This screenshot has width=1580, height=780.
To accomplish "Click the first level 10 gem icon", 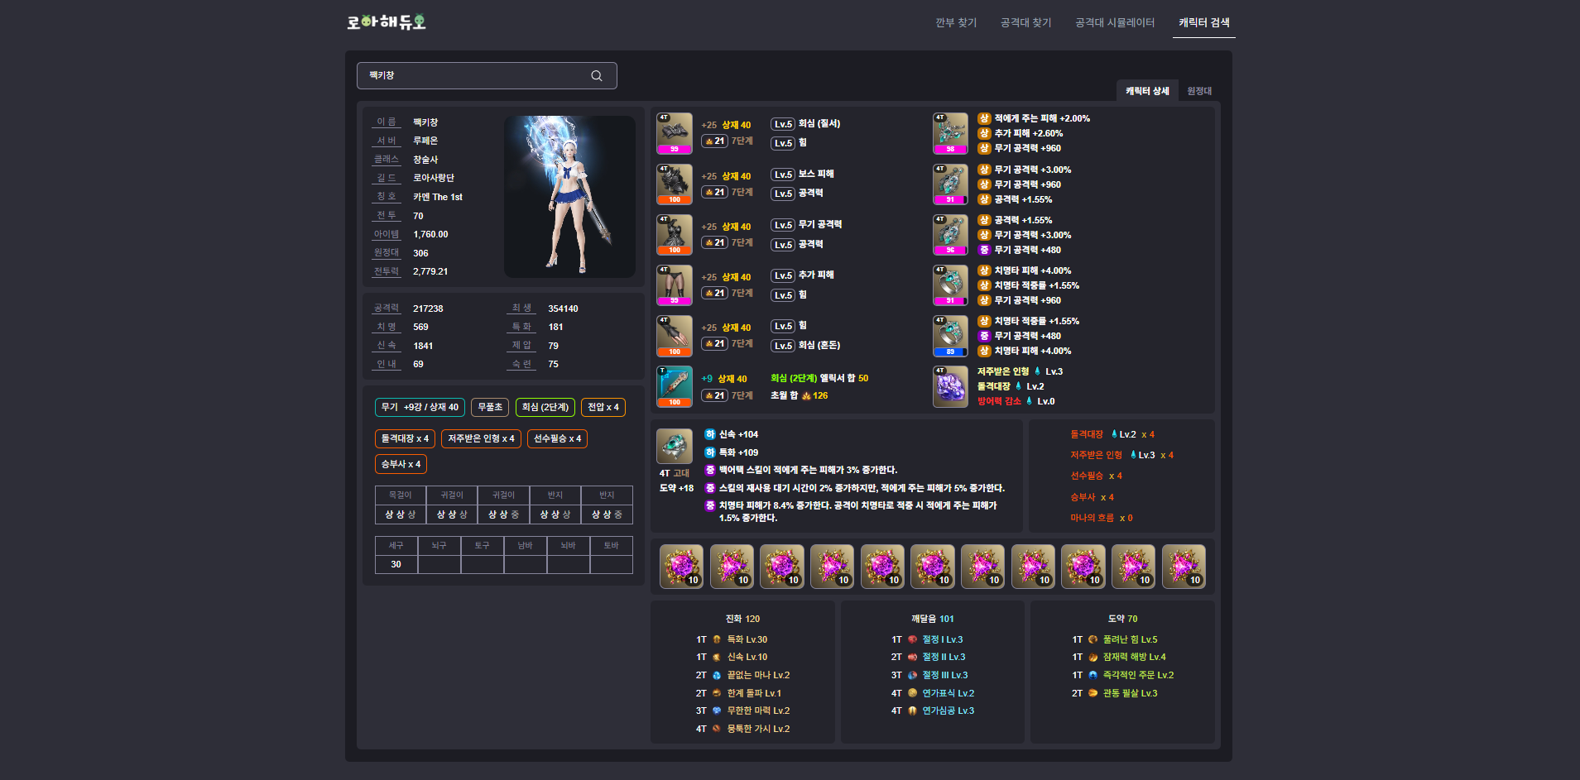I will (x=681, y=566).
